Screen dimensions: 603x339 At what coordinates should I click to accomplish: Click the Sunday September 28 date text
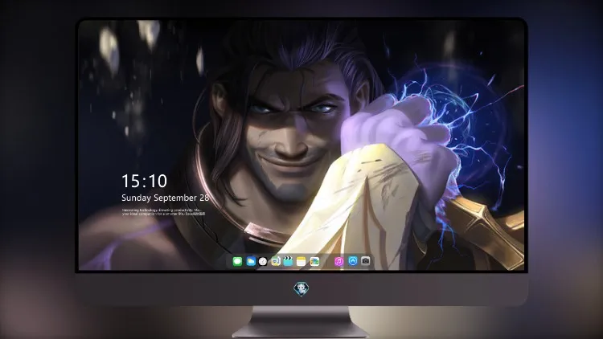(166, 198)
